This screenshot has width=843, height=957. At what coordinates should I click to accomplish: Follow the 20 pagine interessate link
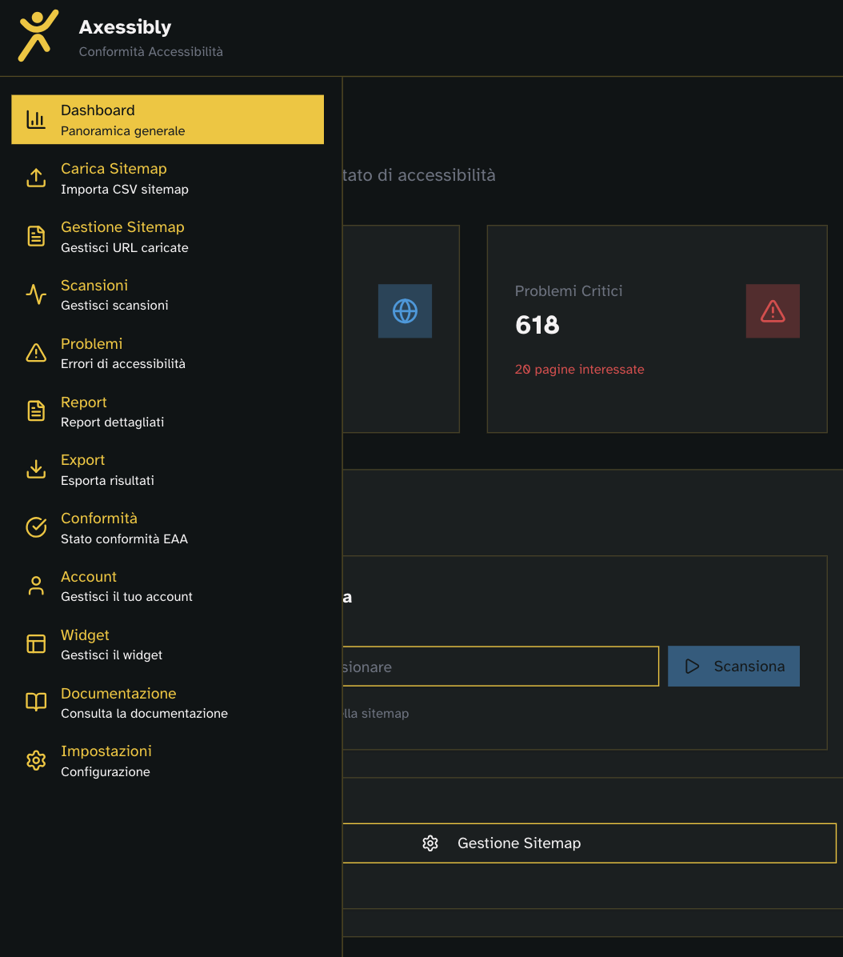pyautogui.click(x=580, y=369)
